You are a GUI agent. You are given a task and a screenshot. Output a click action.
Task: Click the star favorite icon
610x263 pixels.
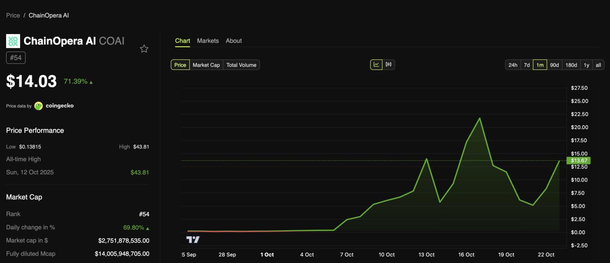coord(144,49)
